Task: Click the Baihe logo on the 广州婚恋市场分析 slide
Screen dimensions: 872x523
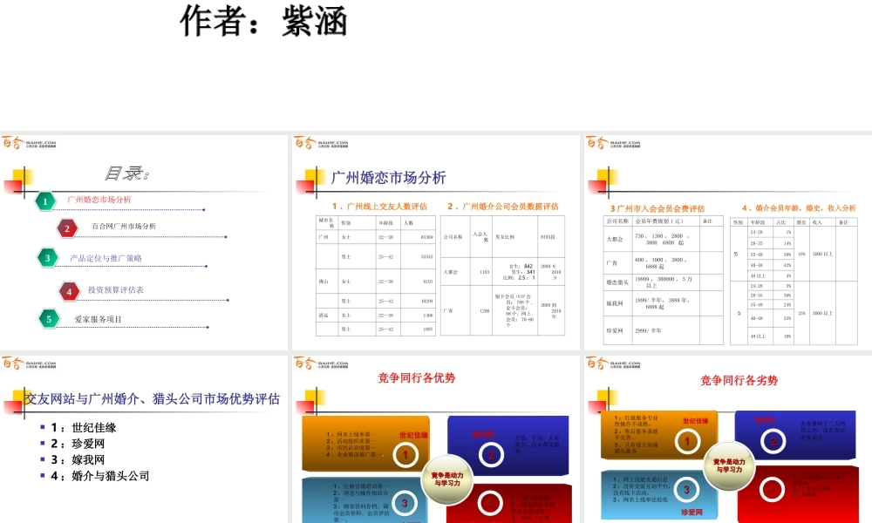Action: [x=321, y=144]
